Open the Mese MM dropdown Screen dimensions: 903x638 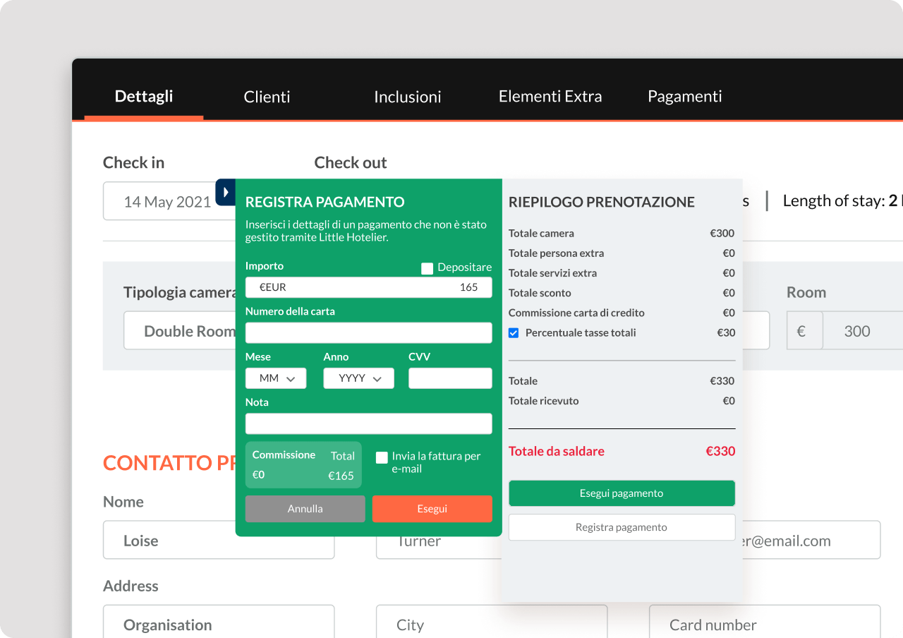point(276,378)
